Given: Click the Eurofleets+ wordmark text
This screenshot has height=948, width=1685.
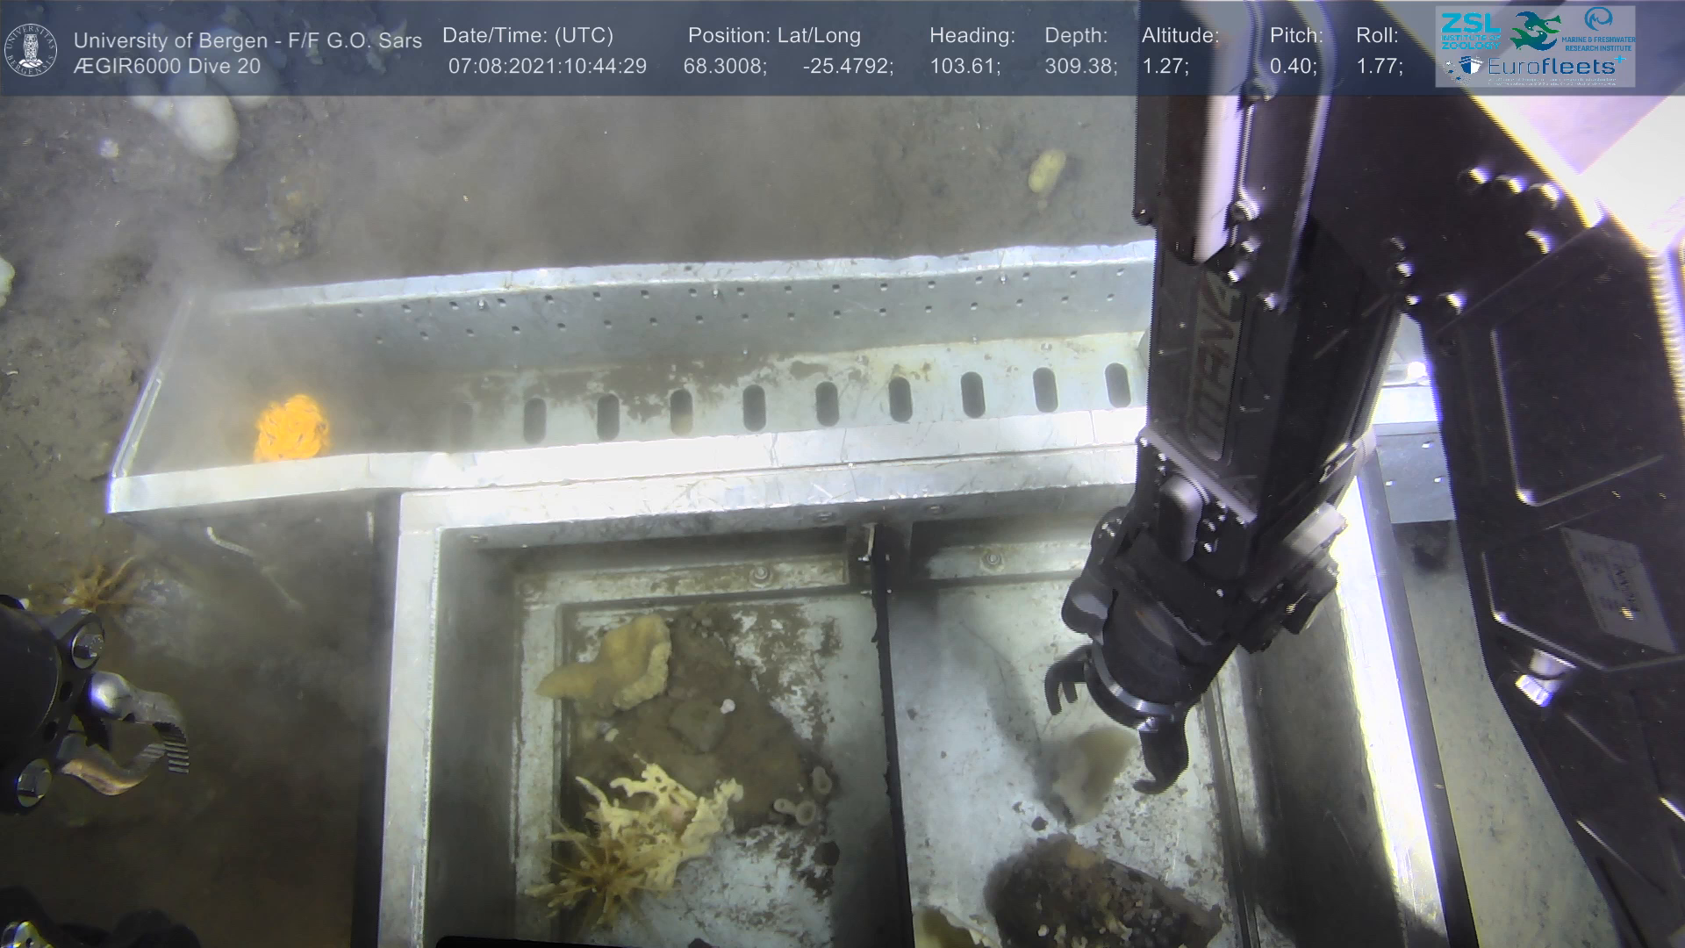Looking at the screenshot, I should pyautogui.click(x=1552, y=67).
